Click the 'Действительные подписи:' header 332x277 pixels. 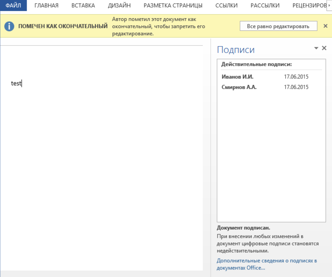(x=256, y=64)
